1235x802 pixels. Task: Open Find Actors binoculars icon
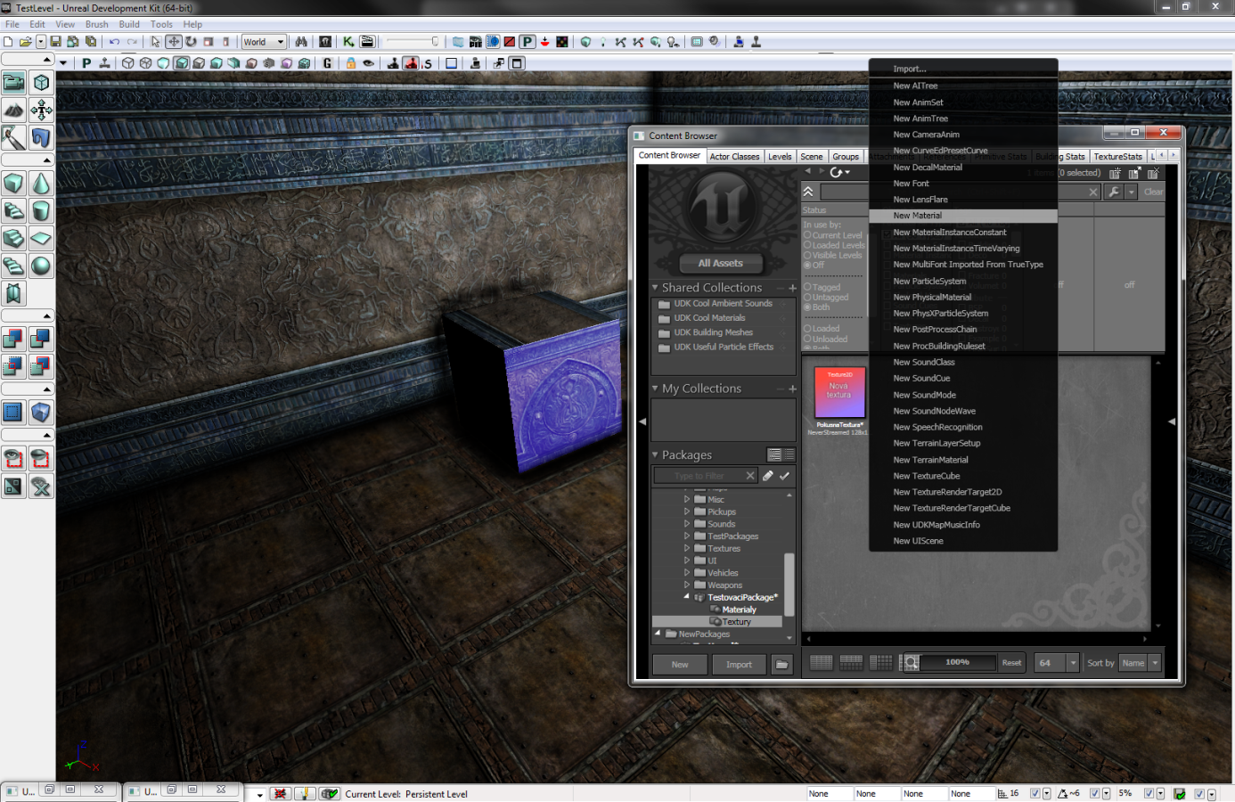301,42
